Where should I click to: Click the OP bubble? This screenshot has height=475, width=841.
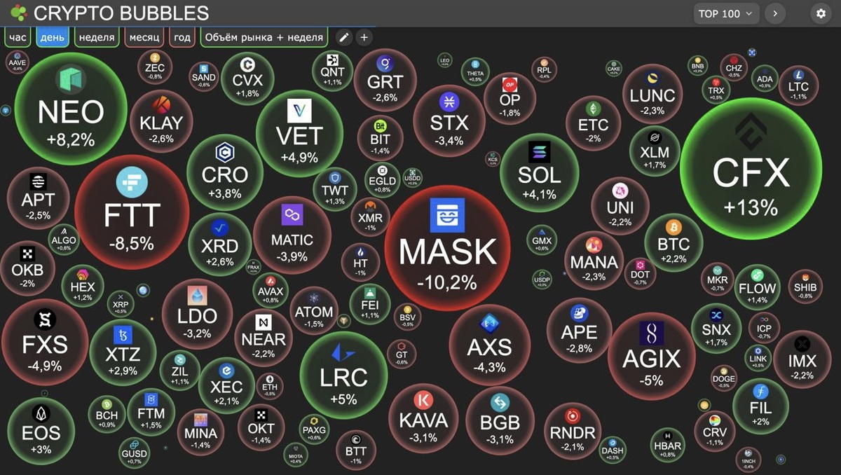(510, 97)
